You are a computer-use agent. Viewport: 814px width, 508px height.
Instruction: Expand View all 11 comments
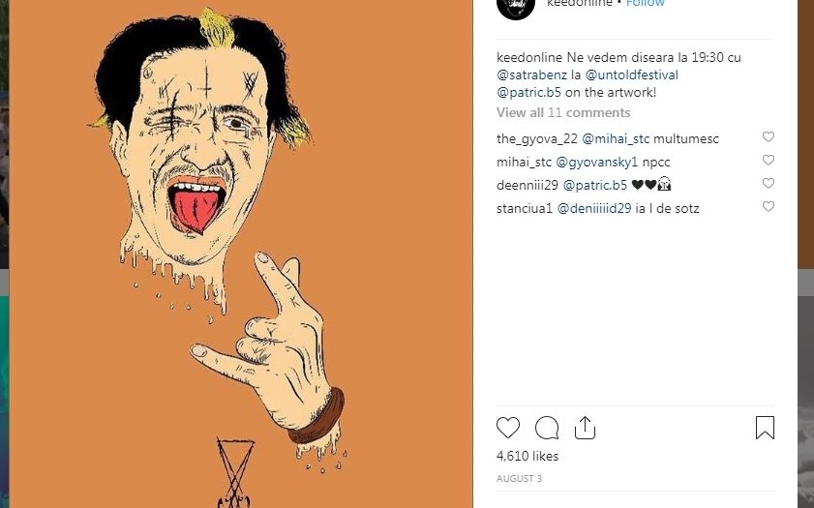click(563, 113)
